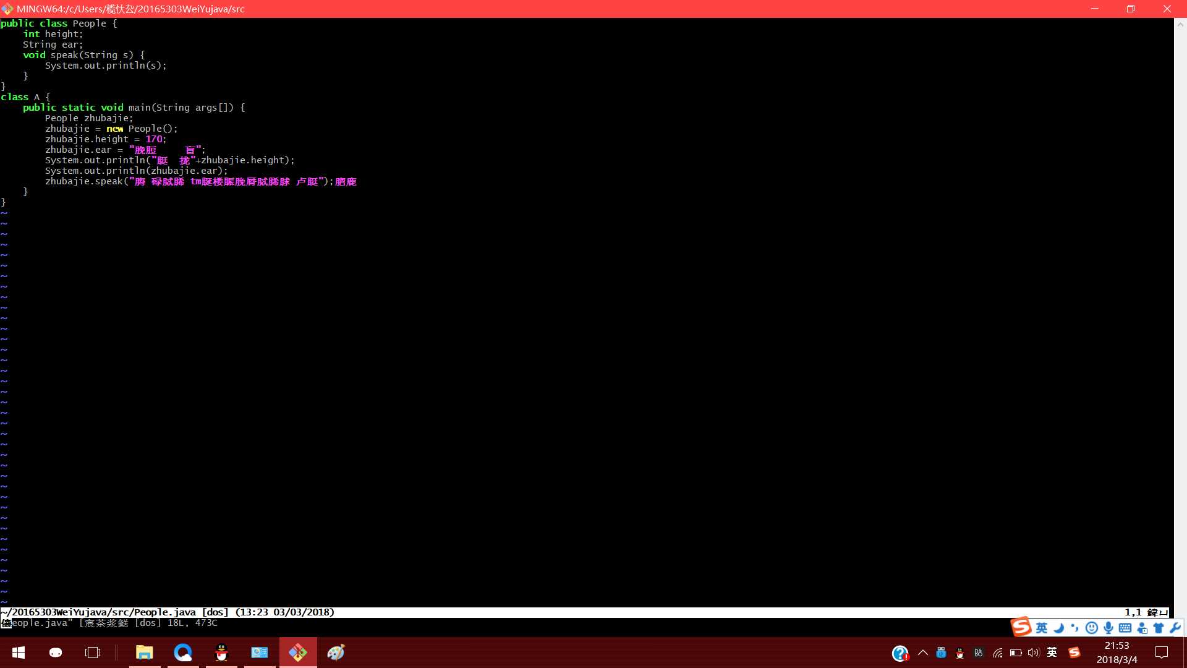Viewport: 1187px width, 668px height.
Task: Open the emoji smiley on IME bar
Action: pyautogui.click(x=1092, y=628)
